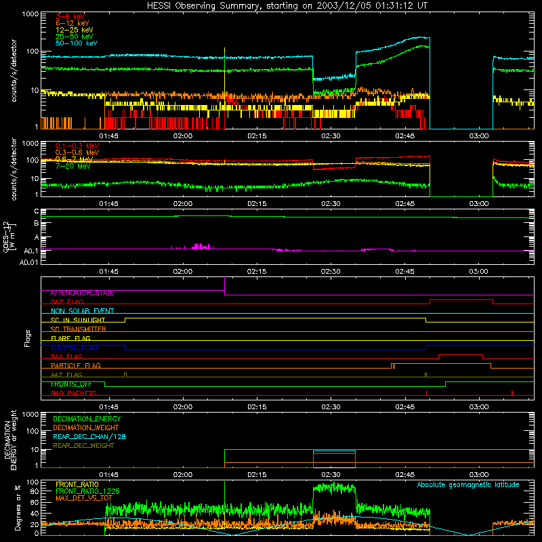Click the Degrees or % axis title
This screenshot has height=542, width=542.
coord(18,507)
